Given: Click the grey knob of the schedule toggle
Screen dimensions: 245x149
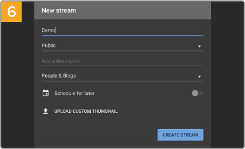Looking at the screenshot, I should [x=195, y=93].
